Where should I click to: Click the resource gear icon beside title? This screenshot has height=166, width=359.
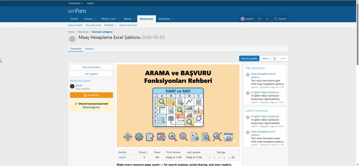point(72,39)
